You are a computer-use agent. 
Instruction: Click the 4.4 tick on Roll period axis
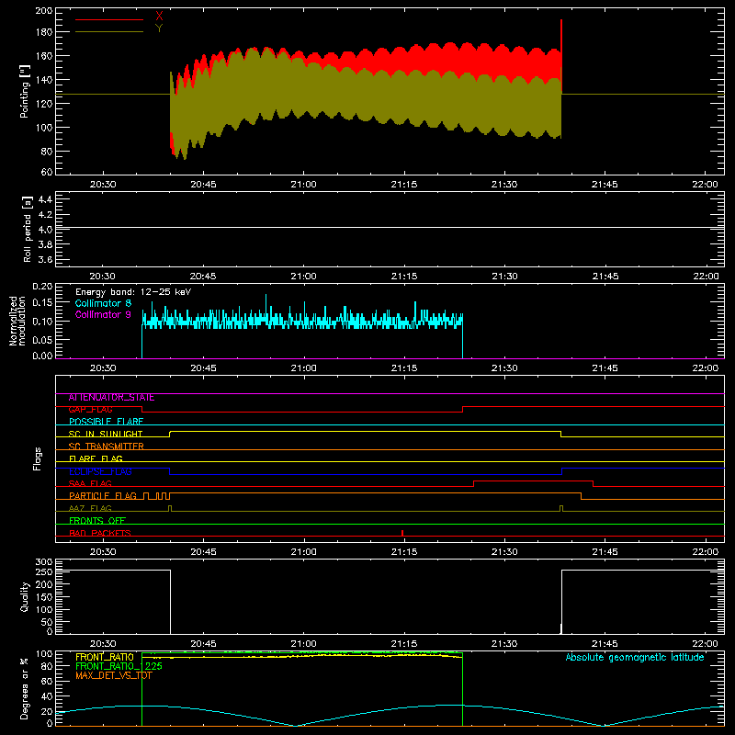[45, 199]
